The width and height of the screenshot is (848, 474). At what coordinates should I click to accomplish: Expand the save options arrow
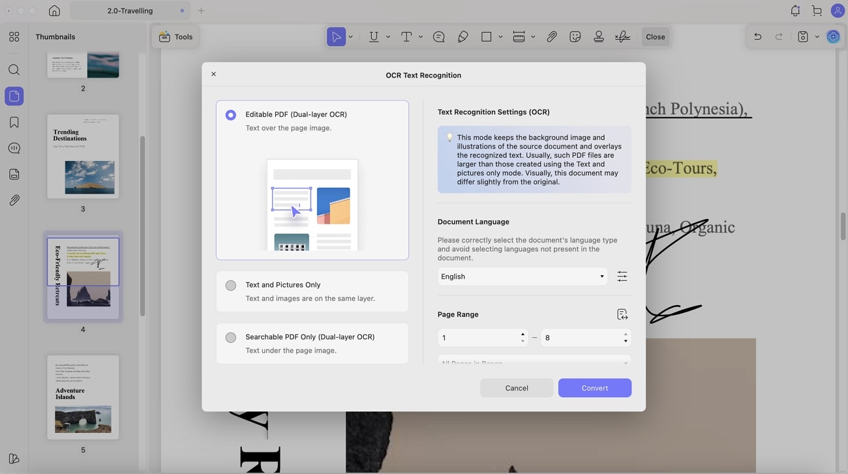(x=817, y=37)
